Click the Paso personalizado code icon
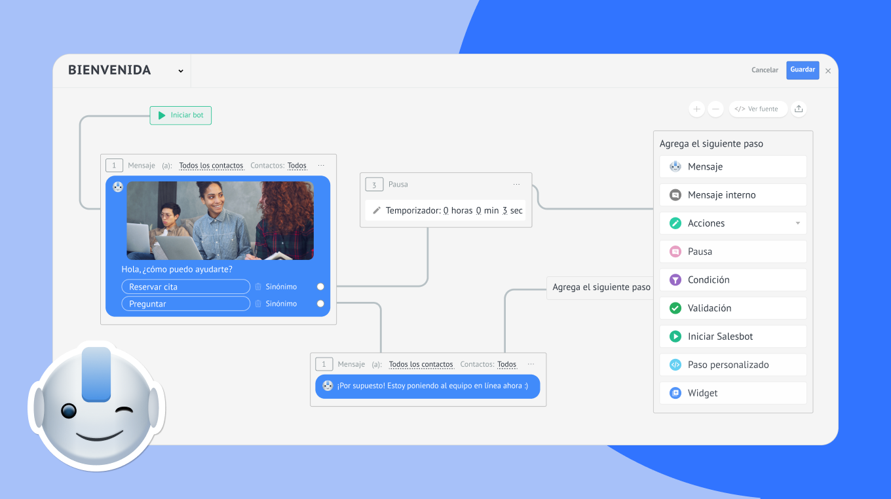 [675, 365]
